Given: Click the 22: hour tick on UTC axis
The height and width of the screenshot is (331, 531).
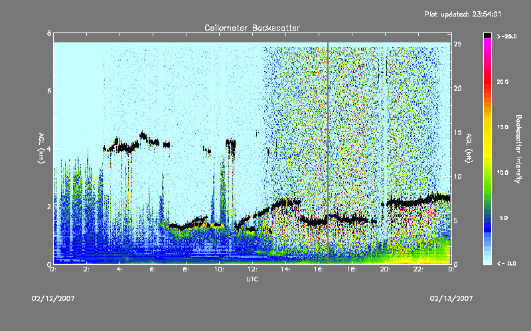Looking at the screenshot, I should [x=419, y=269].
